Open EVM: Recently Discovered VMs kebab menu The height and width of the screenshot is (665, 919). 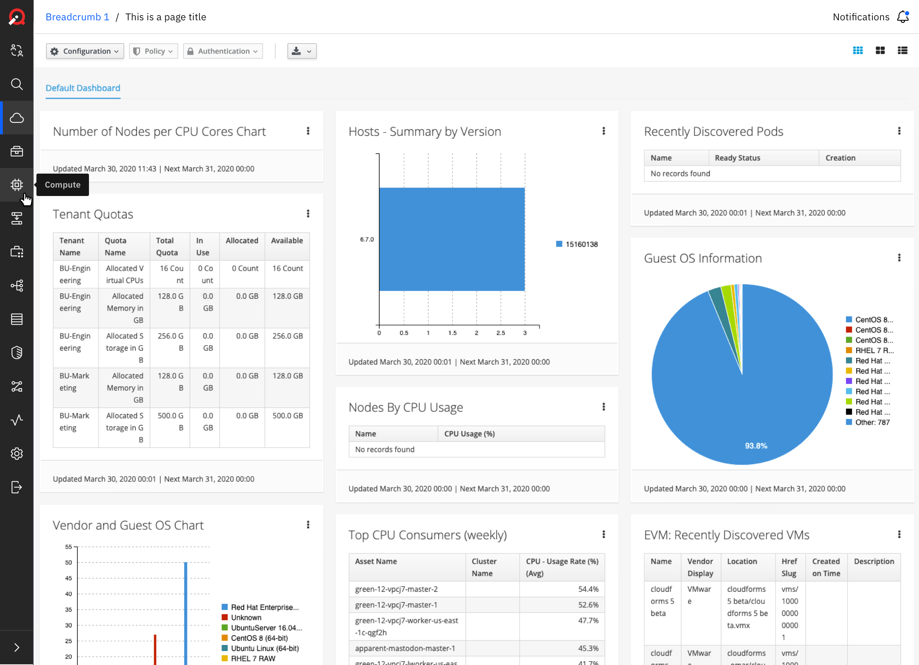pyautogui.click(x=899, y=534)
